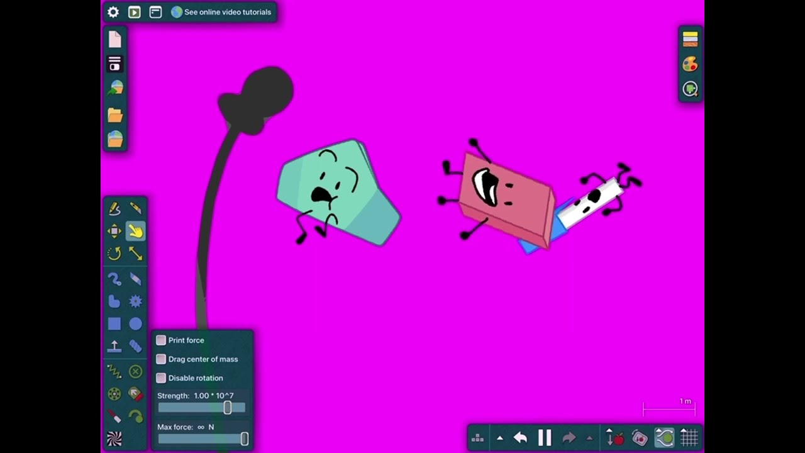Select the Knife cutting tool
Viewport: 805px width, 453px height.
click(135, 208)
